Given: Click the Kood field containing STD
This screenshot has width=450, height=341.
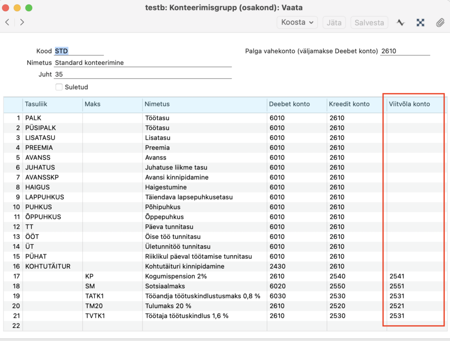Looking at the screenshot, I should pos(79,51).
